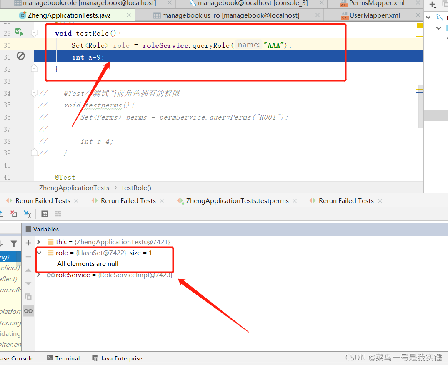Image resolution: width=448 pixels, height=365 pixels.
Task: Open the Java Enterprise tool window
Action: point(117,358)
